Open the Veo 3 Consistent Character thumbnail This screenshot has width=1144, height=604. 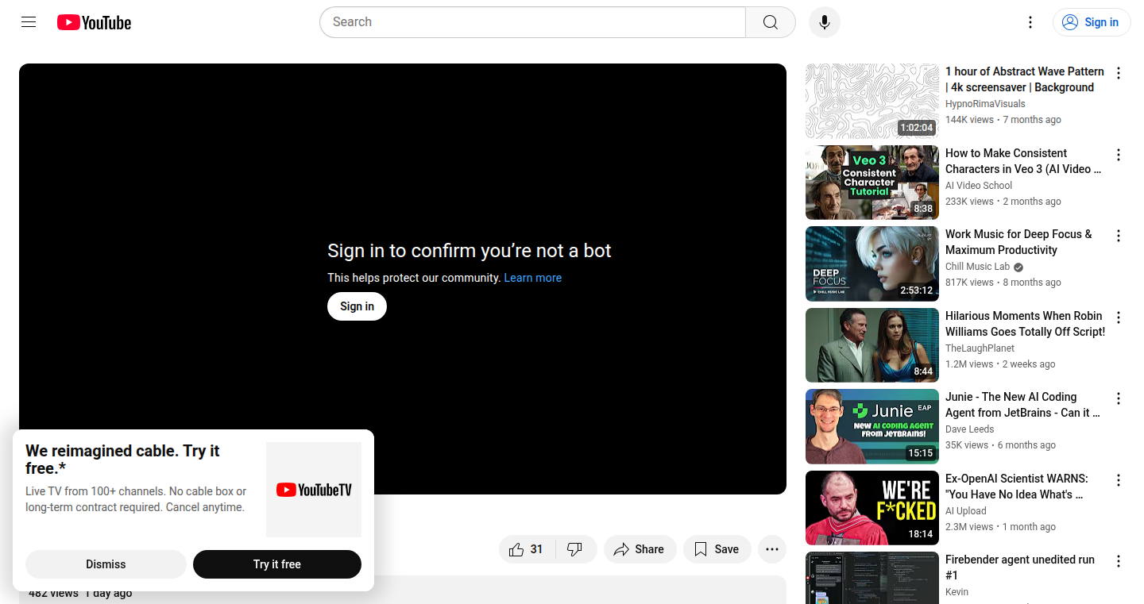click(x=872, y=183)
